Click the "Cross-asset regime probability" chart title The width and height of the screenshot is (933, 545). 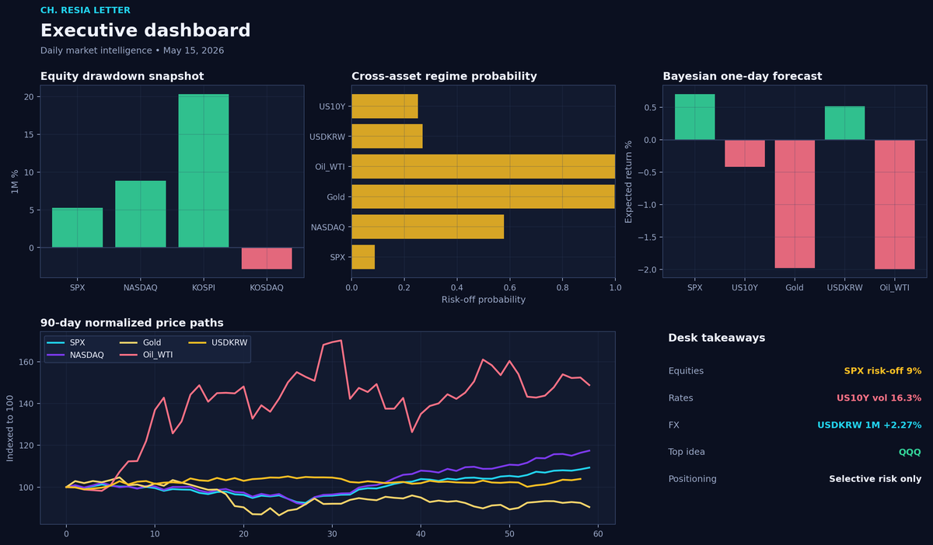444,76
